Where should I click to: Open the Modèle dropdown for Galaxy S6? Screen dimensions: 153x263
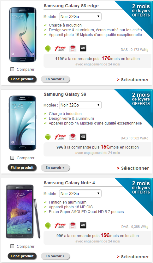point(80,105)
